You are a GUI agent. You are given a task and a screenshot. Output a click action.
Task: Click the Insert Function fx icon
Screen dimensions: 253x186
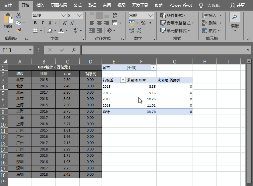point(74,50)
